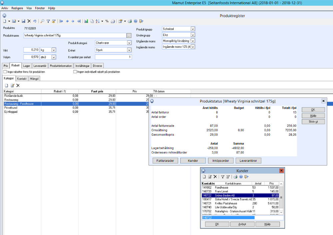Click the save icon in Produktregister toolbar
This screenshot has width=333, height=235.
point(23,21)
